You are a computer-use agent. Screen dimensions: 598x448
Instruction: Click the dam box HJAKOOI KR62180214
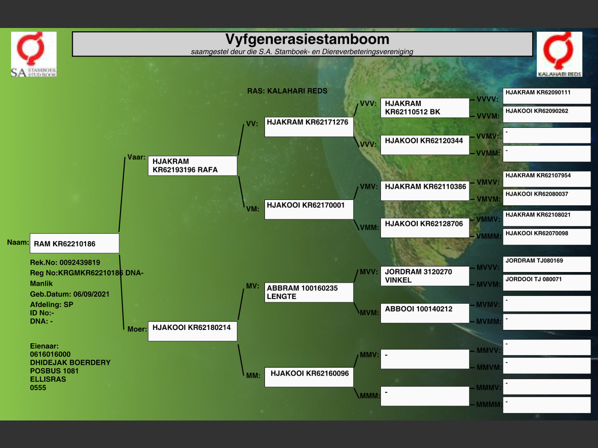tap(192, 331)
